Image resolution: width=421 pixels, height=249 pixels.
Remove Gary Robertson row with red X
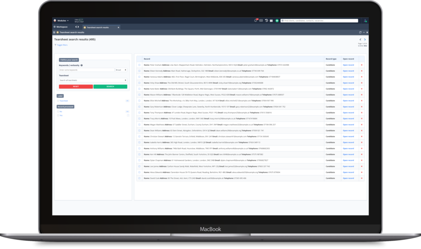point(362,106)
